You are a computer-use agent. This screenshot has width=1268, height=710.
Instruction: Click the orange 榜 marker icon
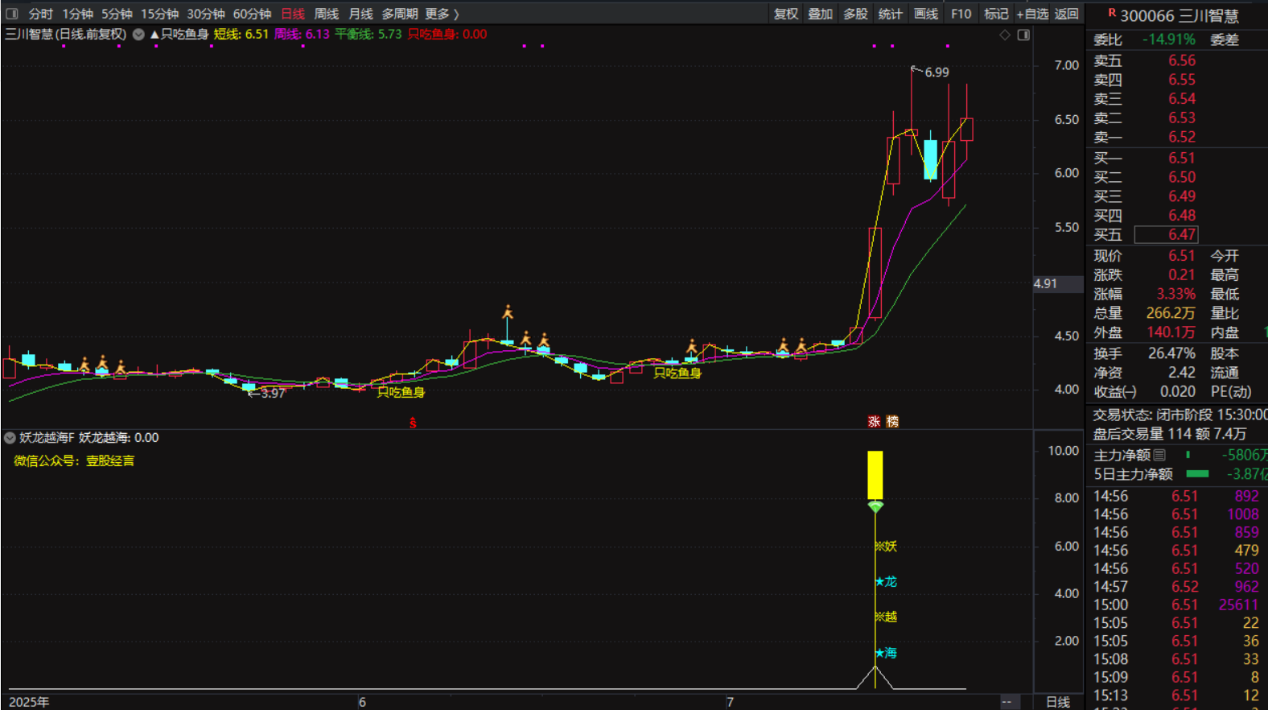pos(891,421)
